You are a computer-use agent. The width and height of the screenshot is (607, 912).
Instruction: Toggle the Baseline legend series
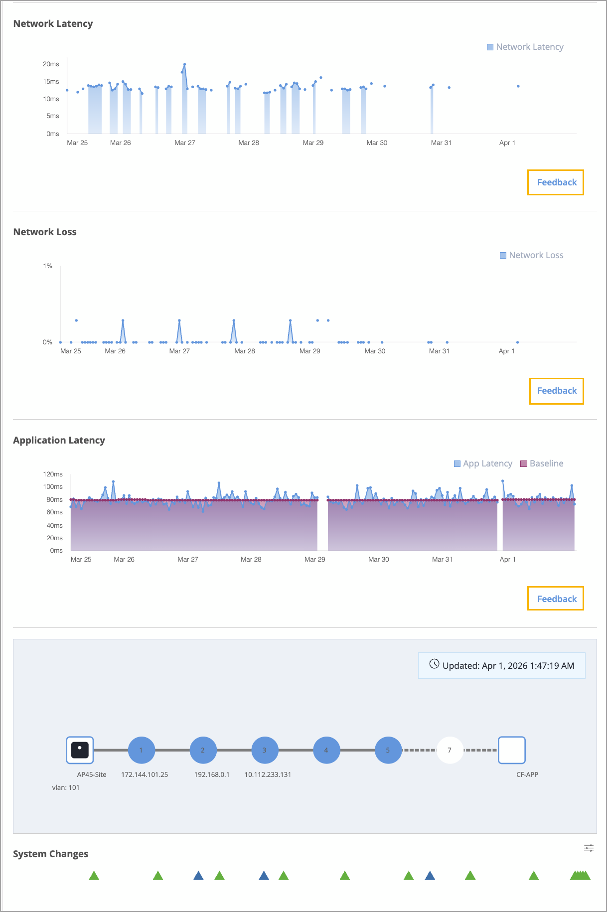(x=542, y=463)
